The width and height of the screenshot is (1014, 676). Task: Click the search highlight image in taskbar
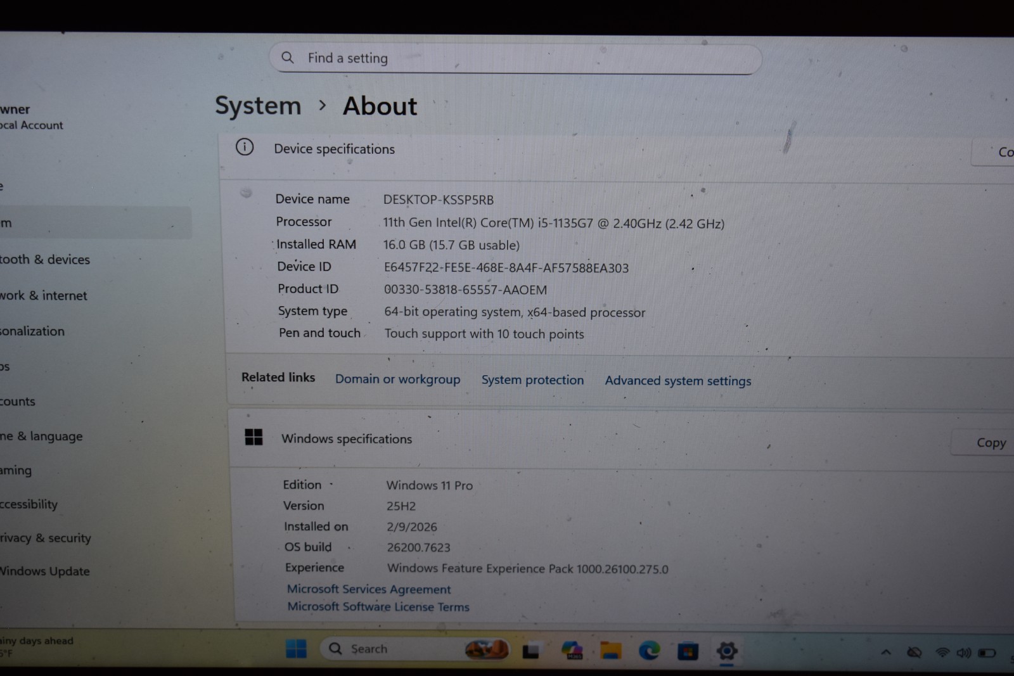pyautogui.click(x=486, y=649)
